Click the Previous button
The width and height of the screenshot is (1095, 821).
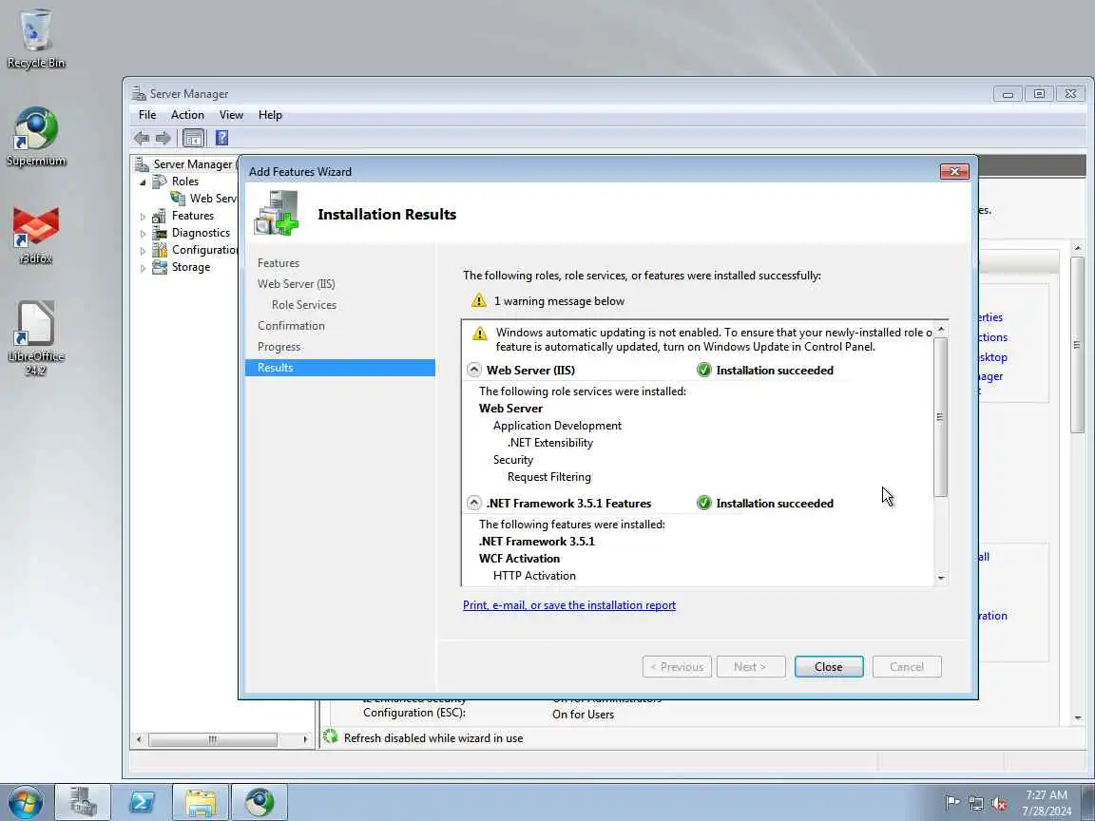[x=677, y=667]
